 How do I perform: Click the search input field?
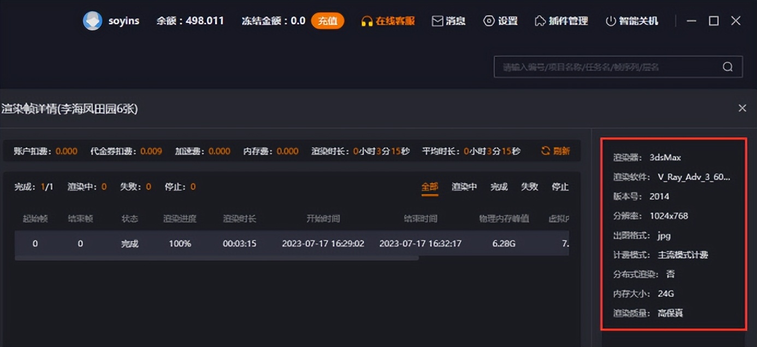click(x=601, y=66)
